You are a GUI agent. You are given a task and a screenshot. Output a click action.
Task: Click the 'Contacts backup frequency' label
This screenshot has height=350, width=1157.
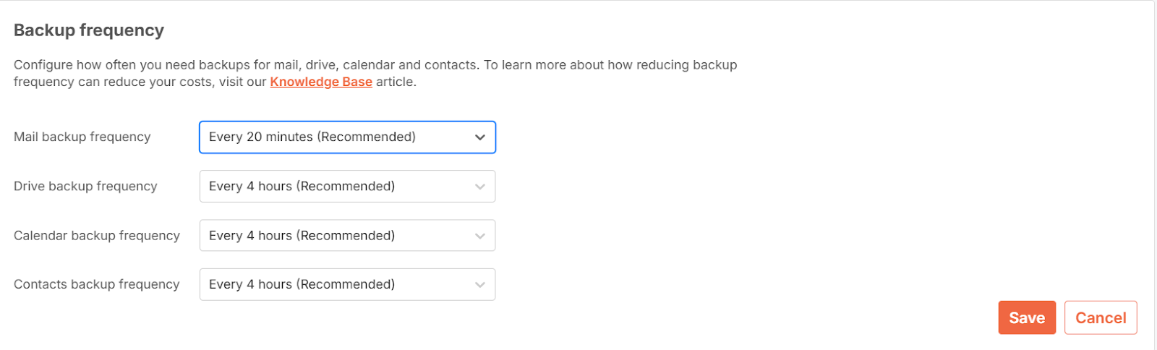(97, 284)
